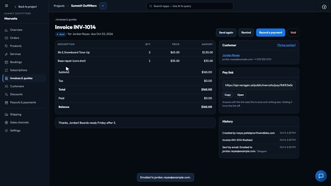
Task: Click the Tellagent label in history
Action: tap(262, 151)
